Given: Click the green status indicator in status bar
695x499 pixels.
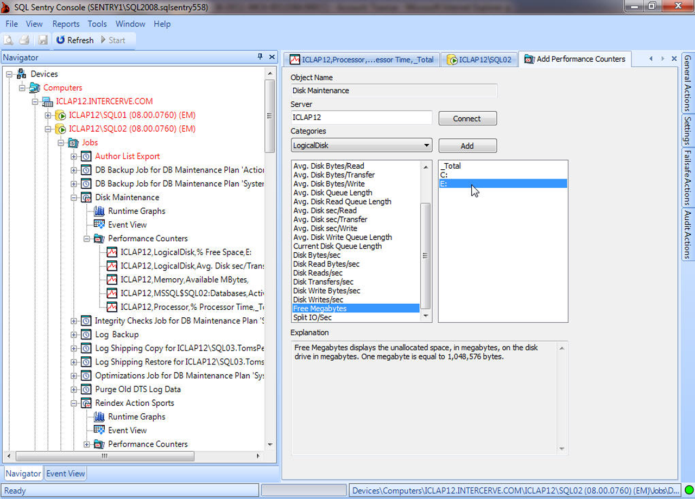Looking at the screenshot, I should (688, 490).
